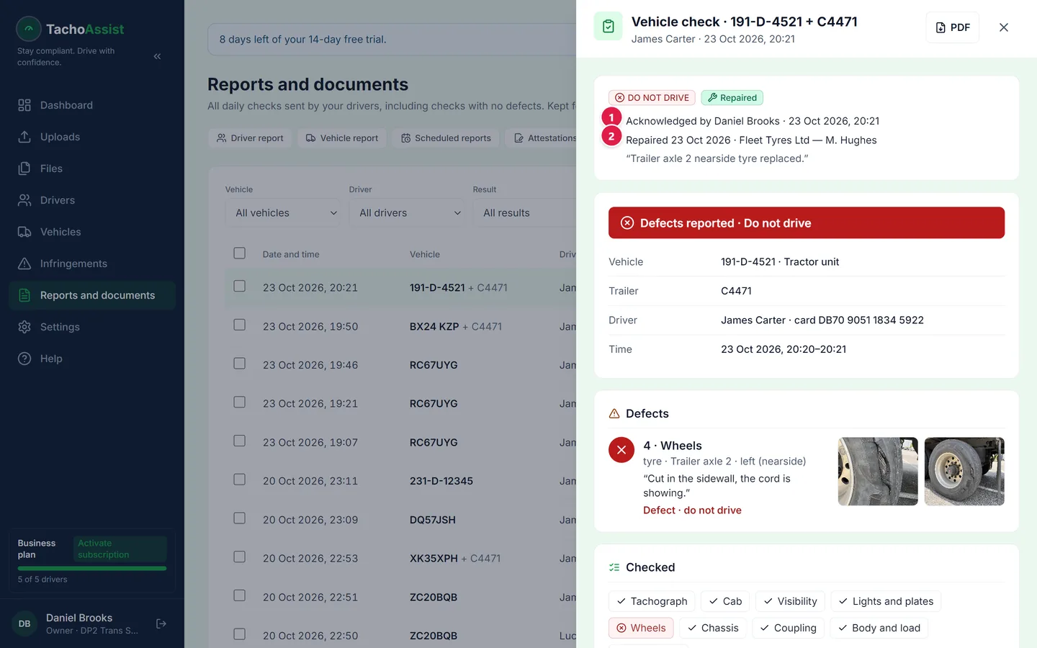Image resolution: width=1037 pixels, height=648 pixels.
Task: Open the Settings gear icon in the sidebar
Action: [24, 327]
